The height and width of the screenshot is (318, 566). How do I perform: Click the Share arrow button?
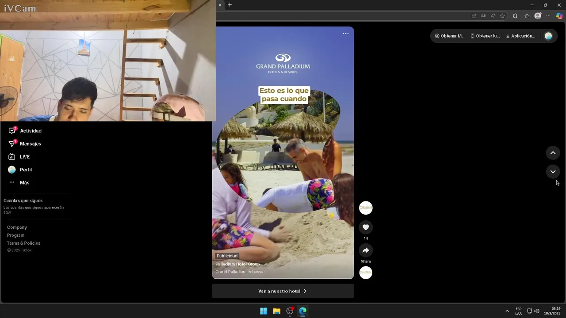point(366,250)
